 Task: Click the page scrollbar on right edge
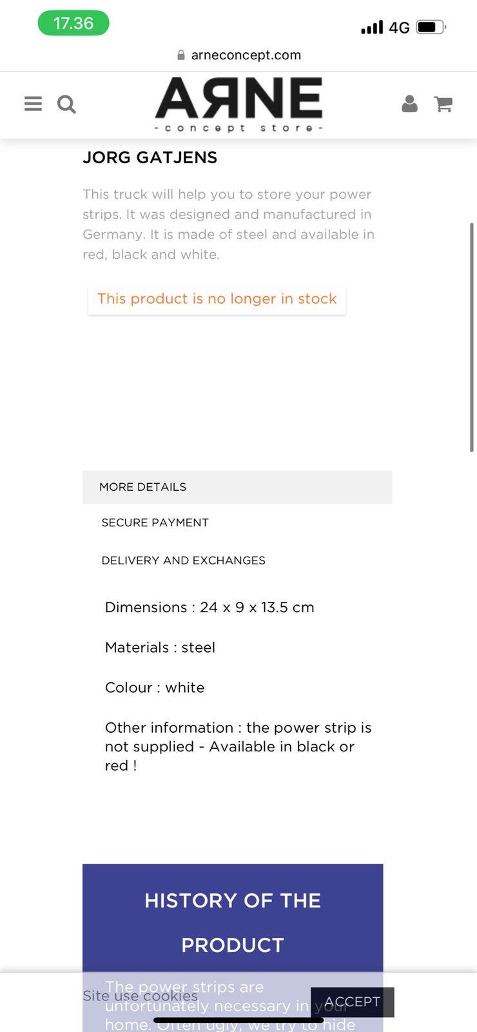[472, 337]
